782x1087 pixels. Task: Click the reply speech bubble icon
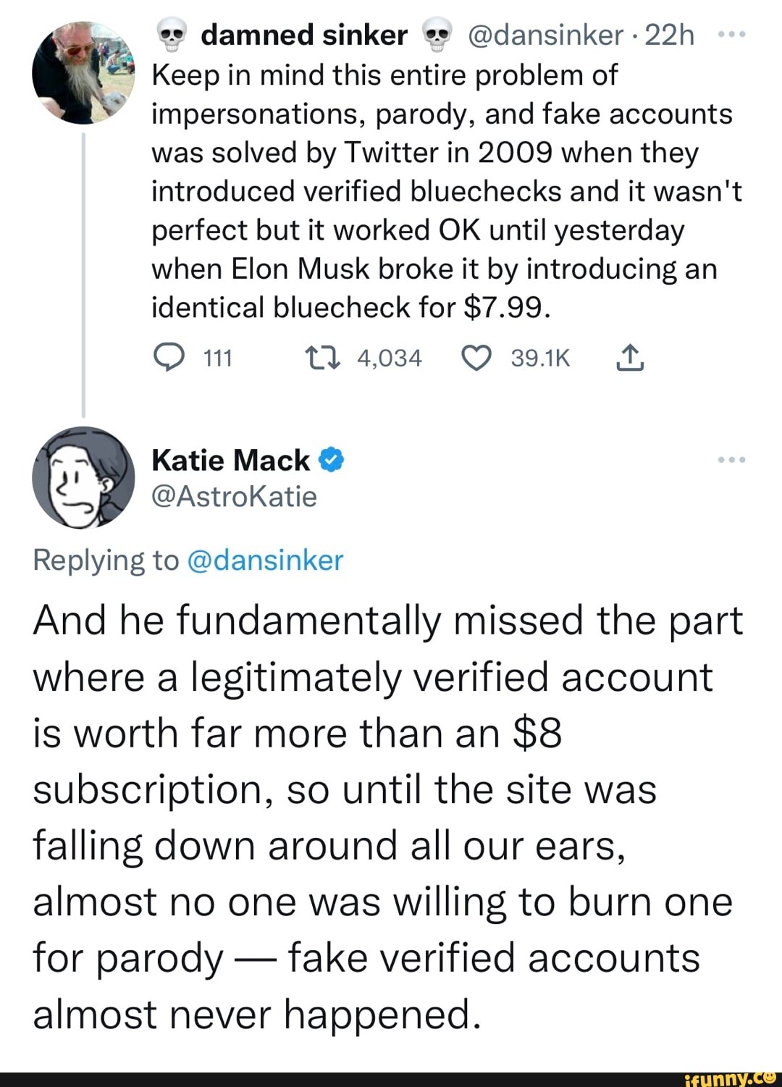[x=169, y=358]
